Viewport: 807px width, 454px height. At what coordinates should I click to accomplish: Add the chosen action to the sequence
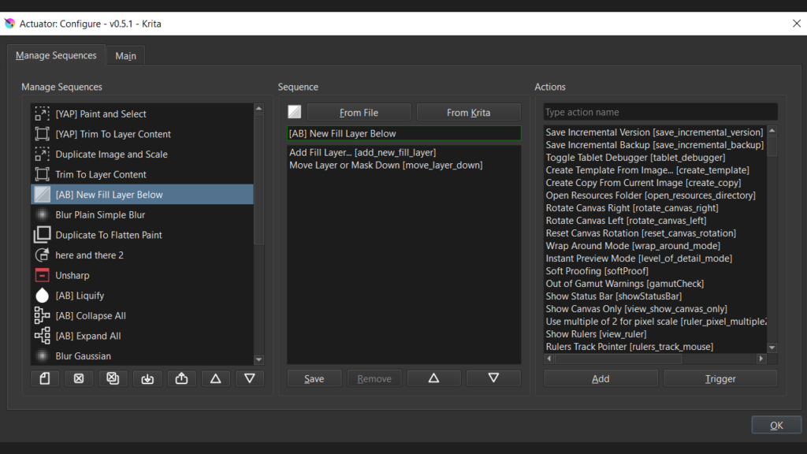coord(601,378)
